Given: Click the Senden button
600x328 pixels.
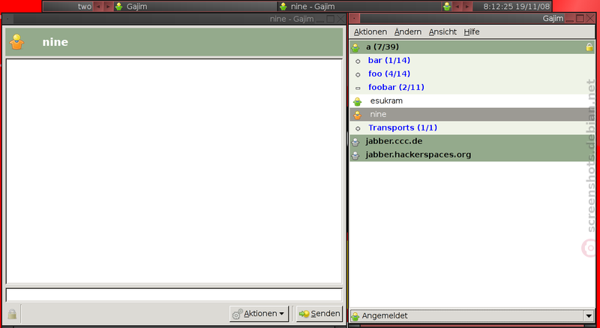Looking at the screenshot, I should coord(319,314).
